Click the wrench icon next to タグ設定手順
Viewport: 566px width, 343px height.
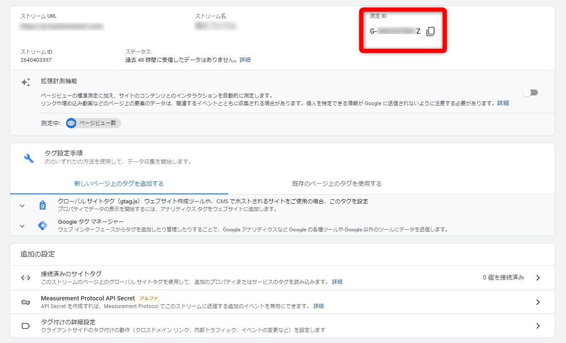point(29,156)
